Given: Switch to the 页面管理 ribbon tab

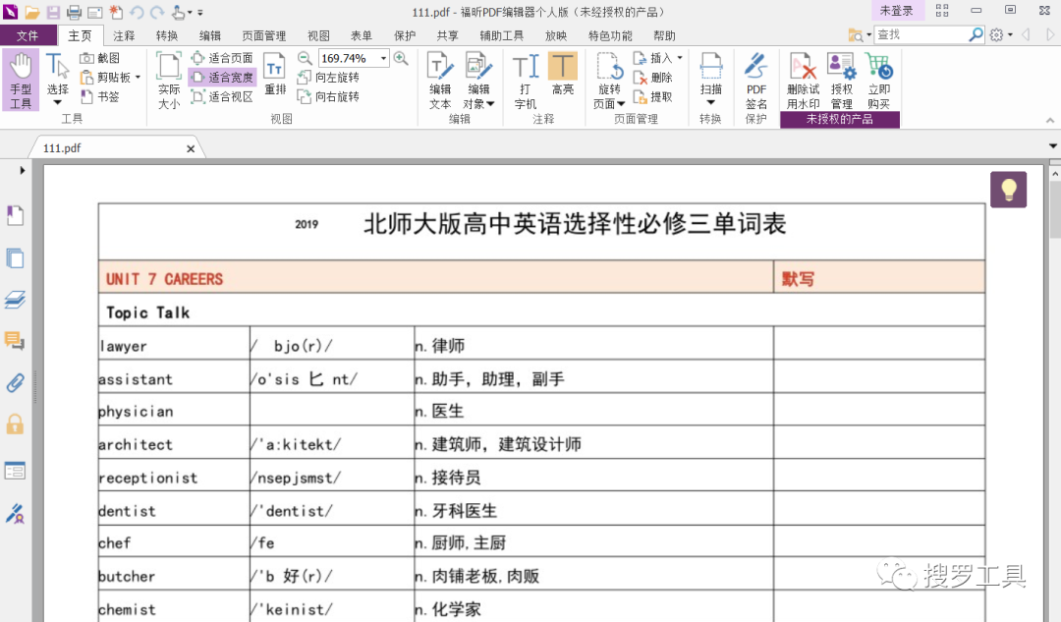Looking at the screenshot, I should (x=264, y=36).
